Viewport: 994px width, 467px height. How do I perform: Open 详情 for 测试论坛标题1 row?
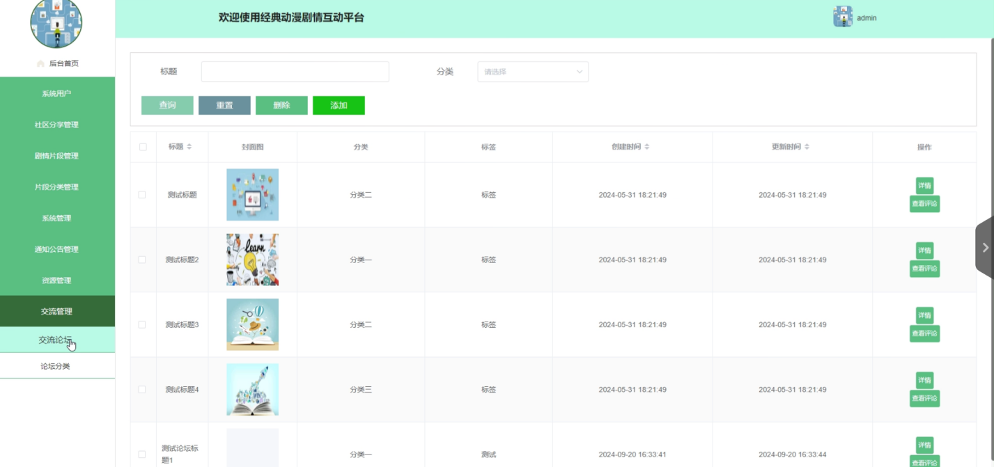[924, 445]
